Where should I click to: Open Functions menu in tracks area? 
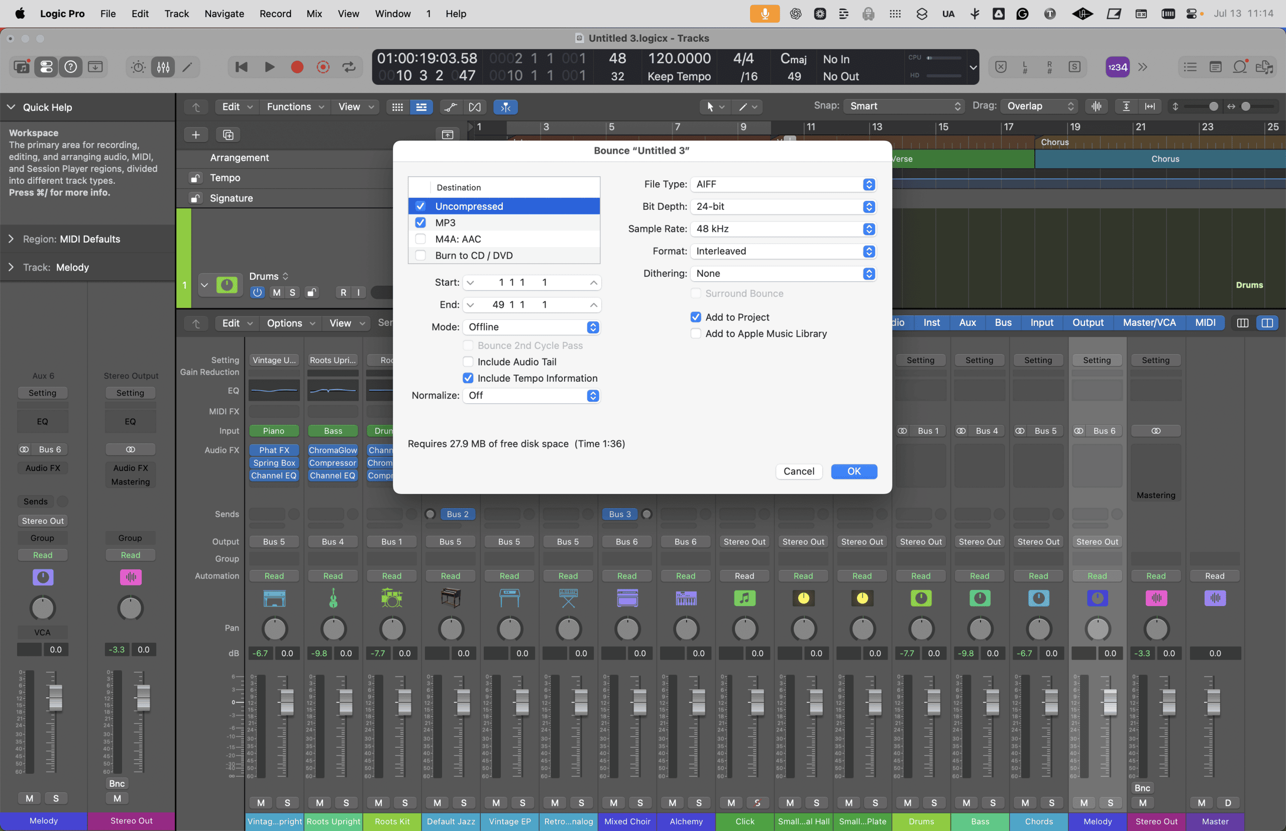295,107
